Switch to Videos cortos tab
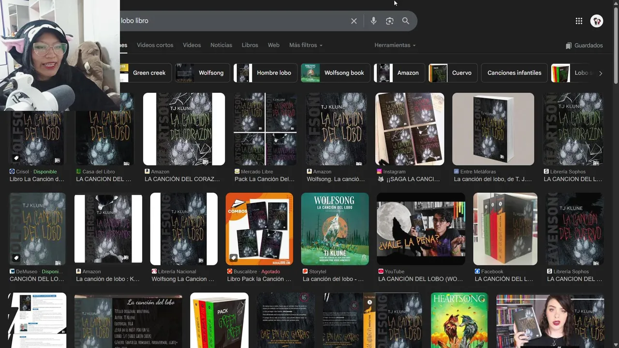The width and height of the screenshot is (619, 348). tap(155, 45)
